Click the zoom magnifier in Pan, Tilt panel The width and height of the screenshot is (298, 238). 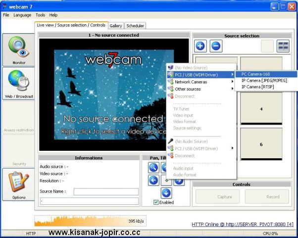(153, 168)
